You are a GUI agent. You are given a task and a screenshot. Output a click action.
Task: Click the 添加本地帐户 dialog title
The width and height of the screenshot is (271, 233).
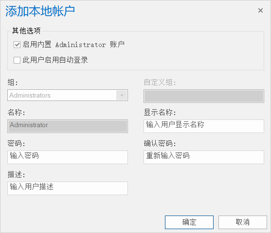coord(40,11)
